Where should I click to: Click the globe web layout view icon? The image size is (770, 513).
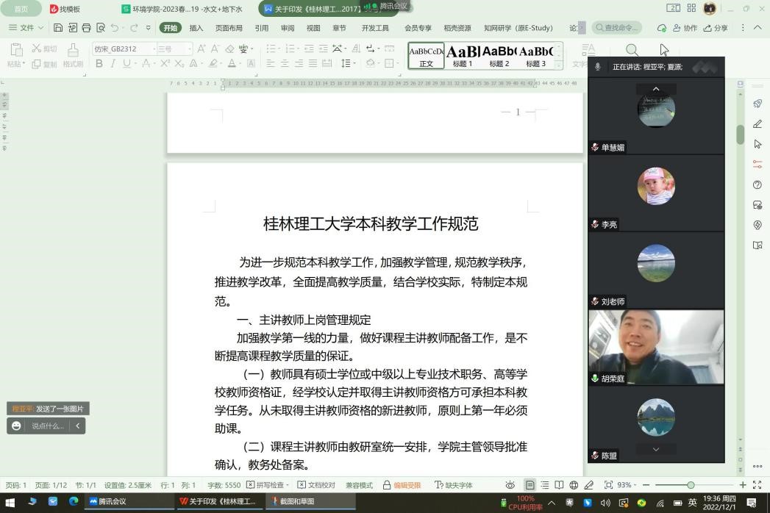[x=574, y=485]
